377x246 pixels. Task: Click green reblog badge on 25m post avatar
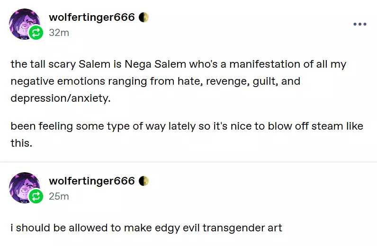(x=36, y=196)
